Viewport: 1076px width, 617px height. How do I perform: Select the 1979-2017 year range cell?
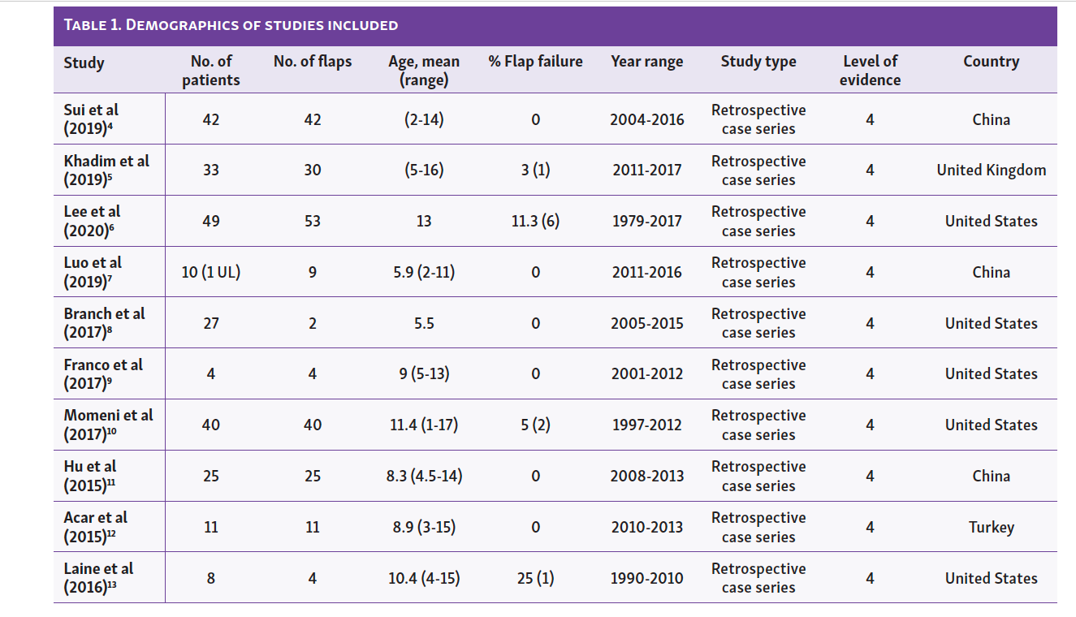(646, 220)
